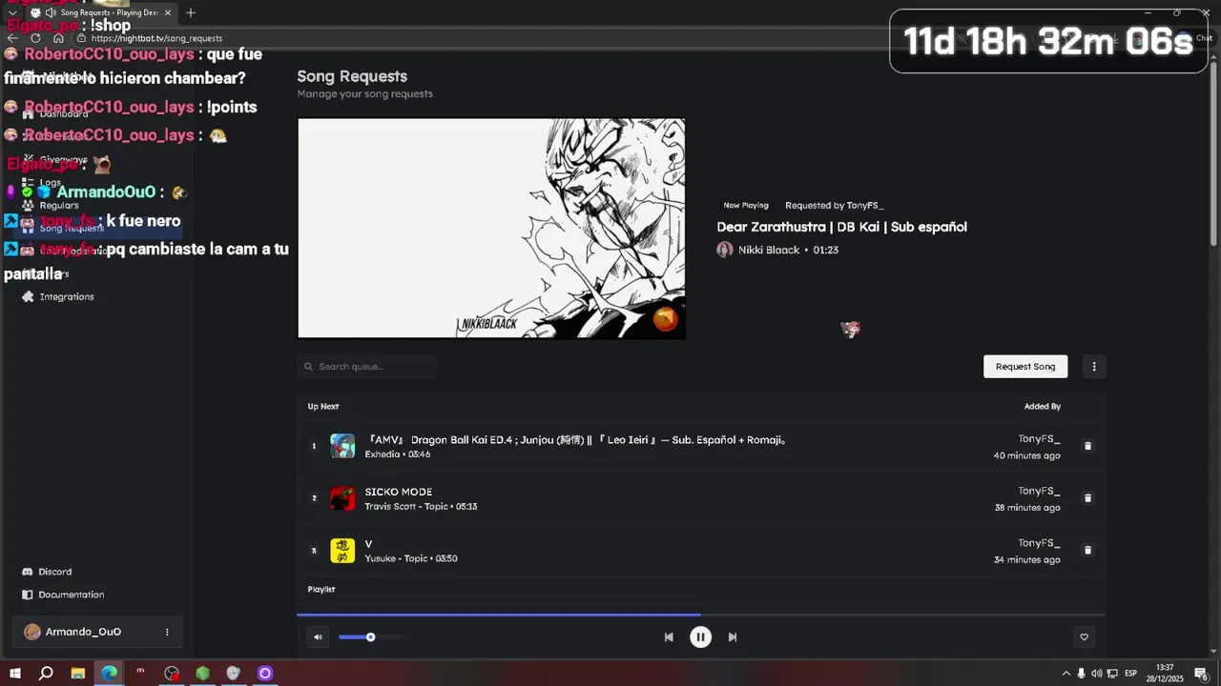1221x686 pixels.
Task: Show hidden system tray icons
Action: [1066, 674]
